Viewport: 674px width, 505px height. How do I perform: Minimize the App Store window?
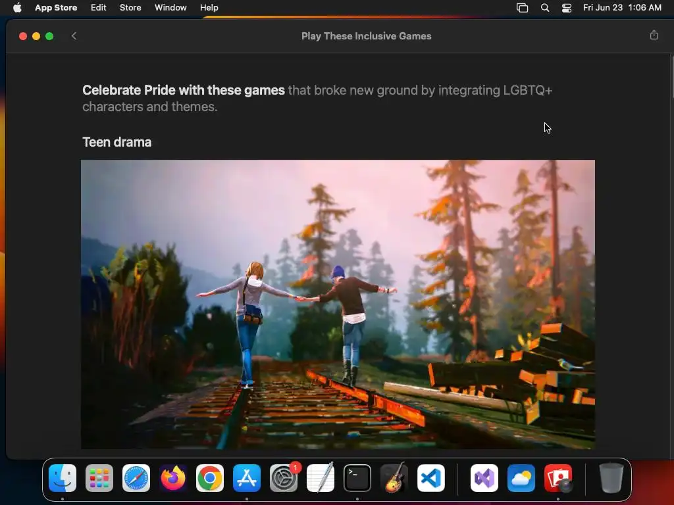pyautogui.click(x=36, y=36)
